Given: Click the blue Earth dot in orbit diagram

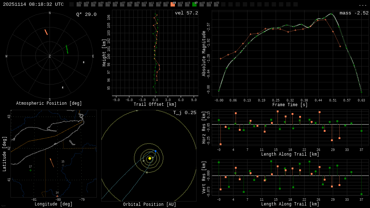Looking at the screenshot, I should point(155,151).
